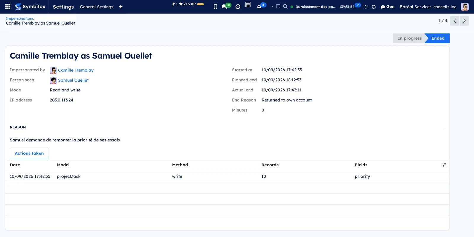Click the In progress status stage
The height and width of the screenshot is (237, 474).
[x=410, y=38]
